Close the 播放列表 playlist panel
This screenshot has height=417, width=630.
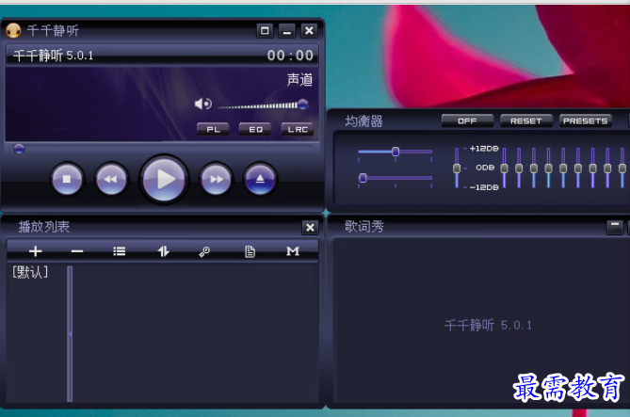click(x=310, y=228)
